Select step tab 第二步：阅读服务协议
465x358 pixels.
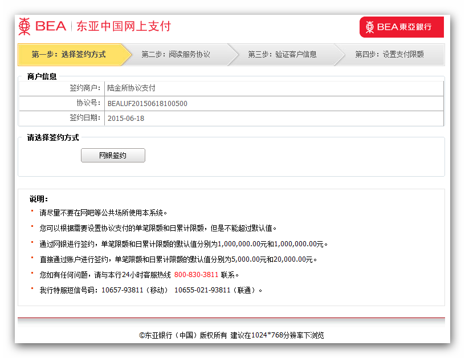pos(176,55)
